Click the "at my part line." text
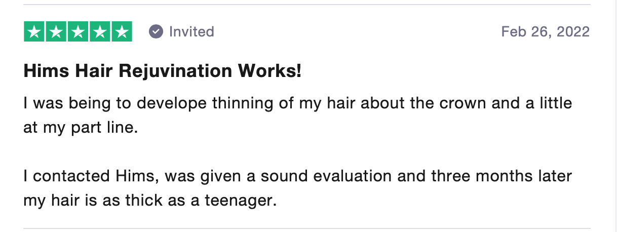The height and width of the screenshot is (232, 617). coord(81,128)
